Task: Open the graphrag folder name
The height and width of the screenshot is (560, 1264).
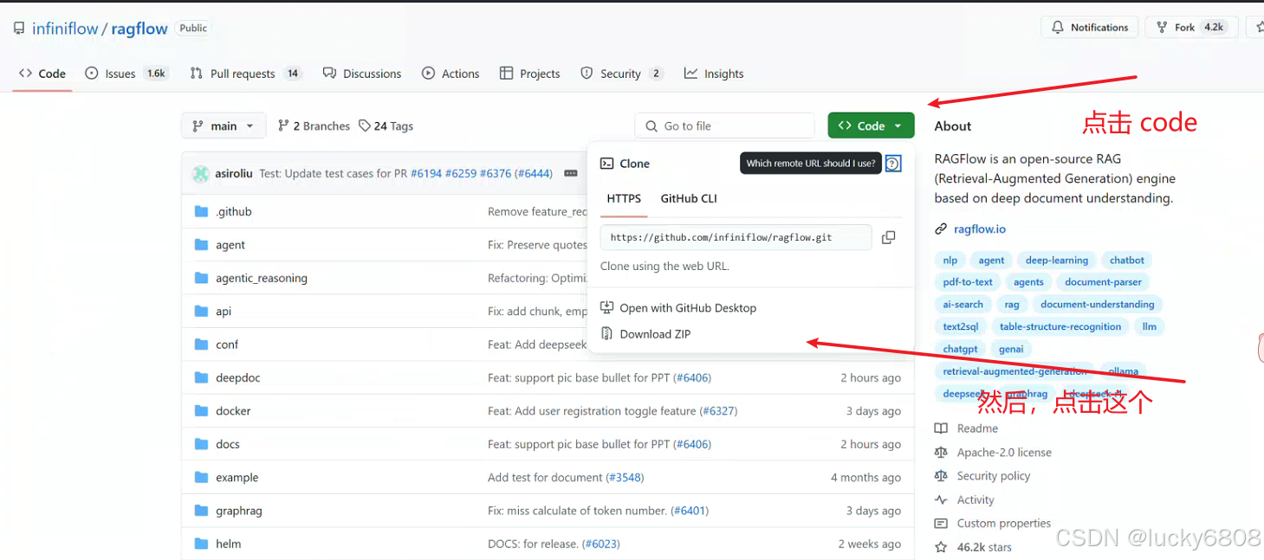Action: tap(239, 511)
